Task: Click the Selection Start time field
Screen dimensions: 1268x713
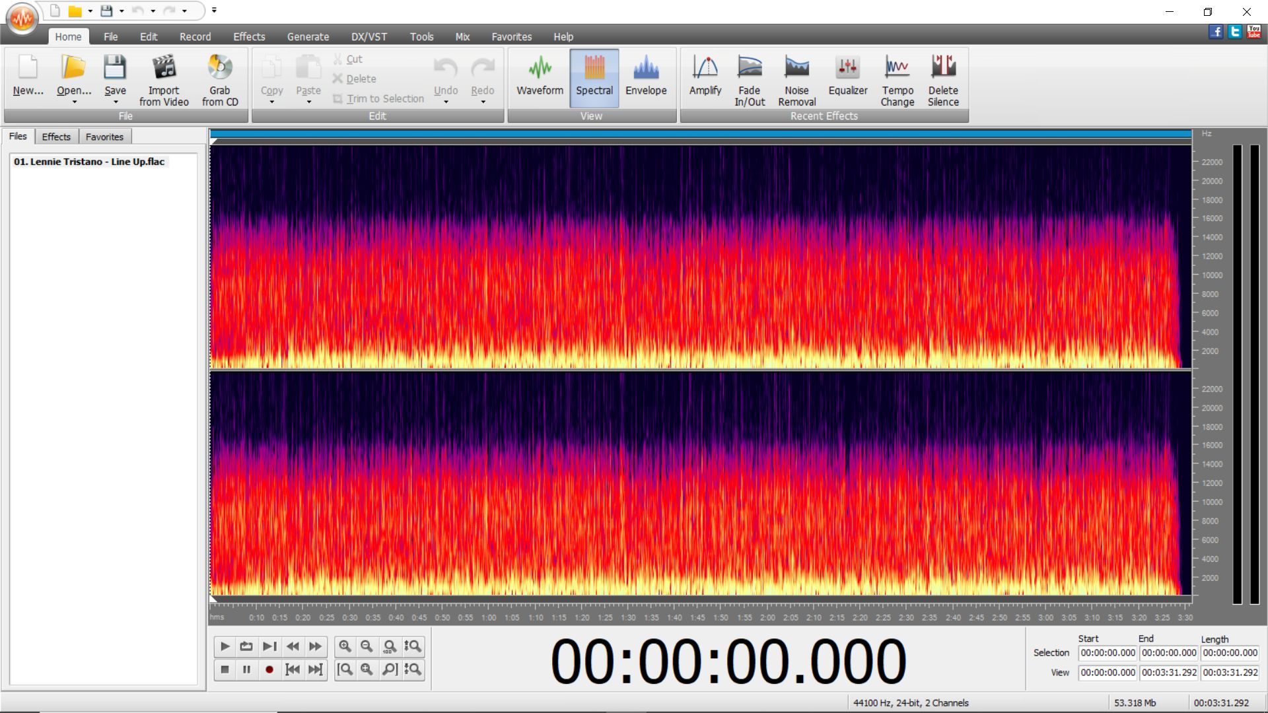Action: (1108, 653)
